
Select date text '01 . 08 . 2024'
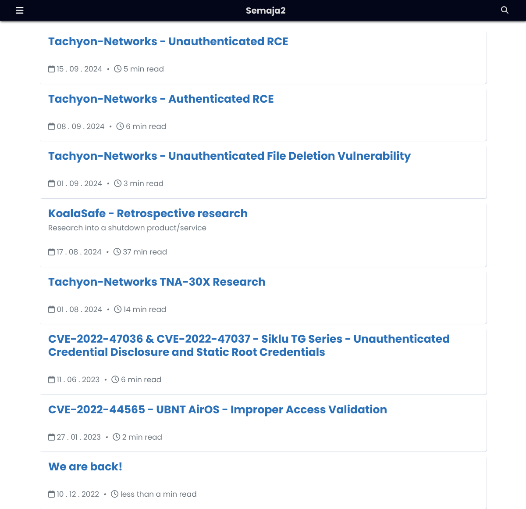79,309
